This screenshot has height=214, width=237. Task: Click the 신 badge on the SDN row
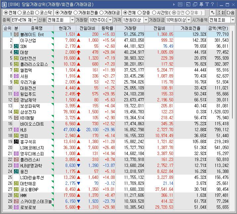[x=16, y=46]
